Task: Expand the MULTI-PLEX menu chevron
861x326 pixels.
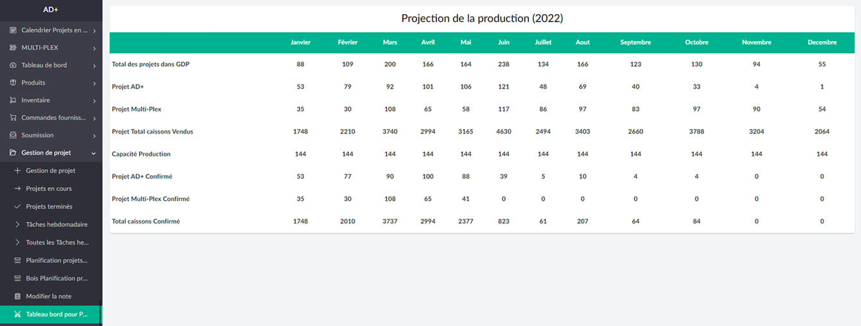Action: click(x=94, y=48)
